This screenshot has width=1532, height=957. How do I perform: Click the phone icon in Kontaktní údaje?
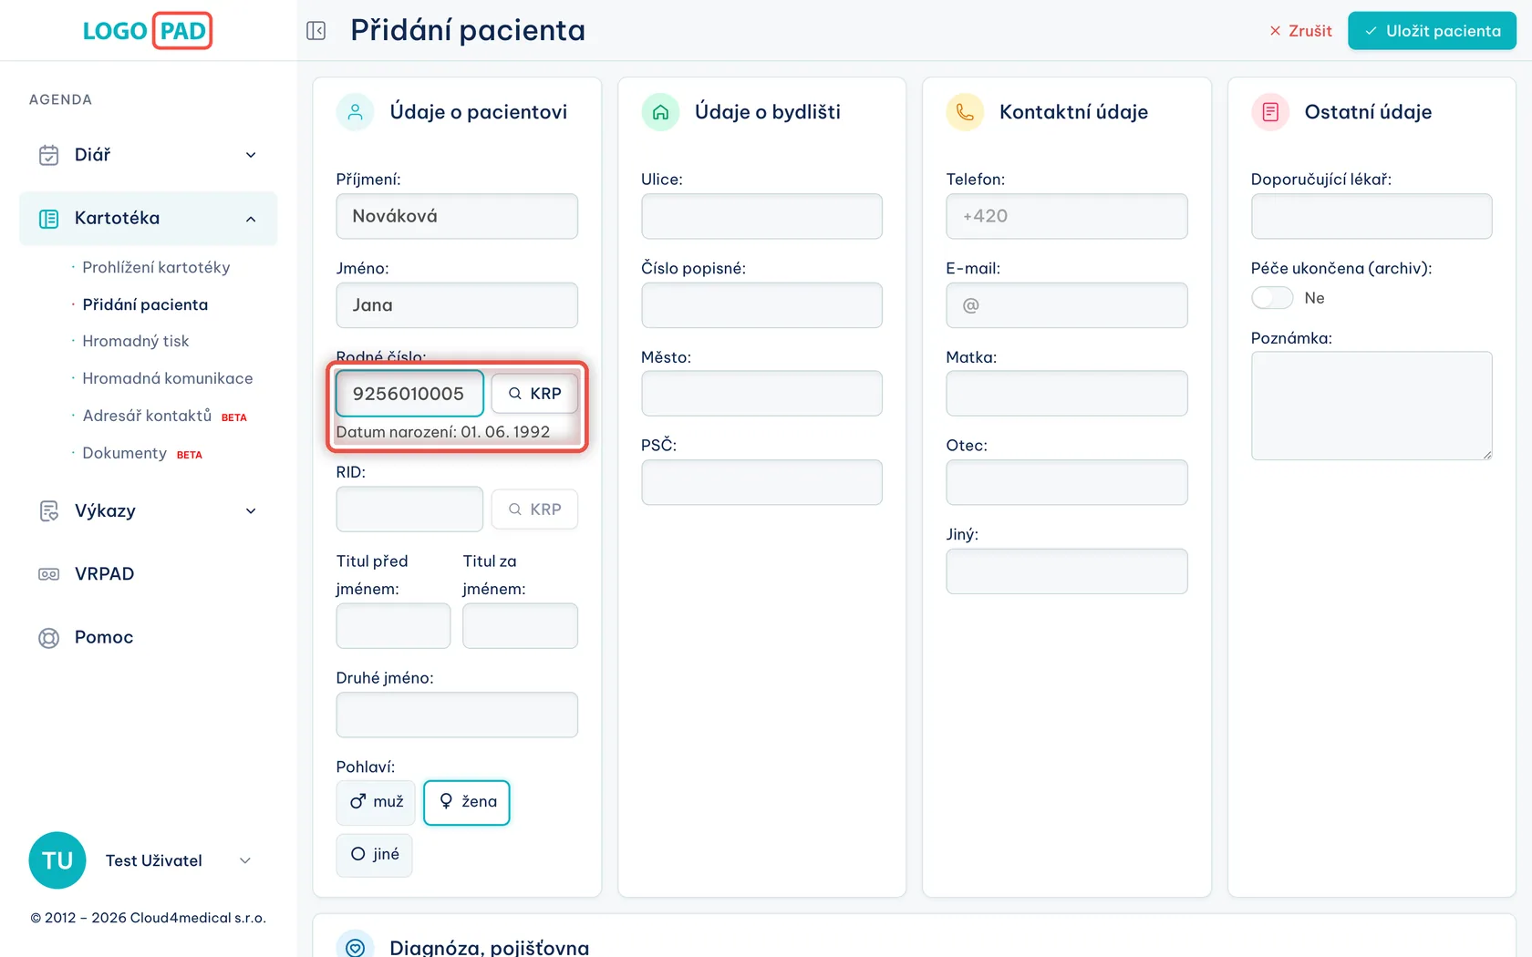pyautogui.click(x=966, y=112)
